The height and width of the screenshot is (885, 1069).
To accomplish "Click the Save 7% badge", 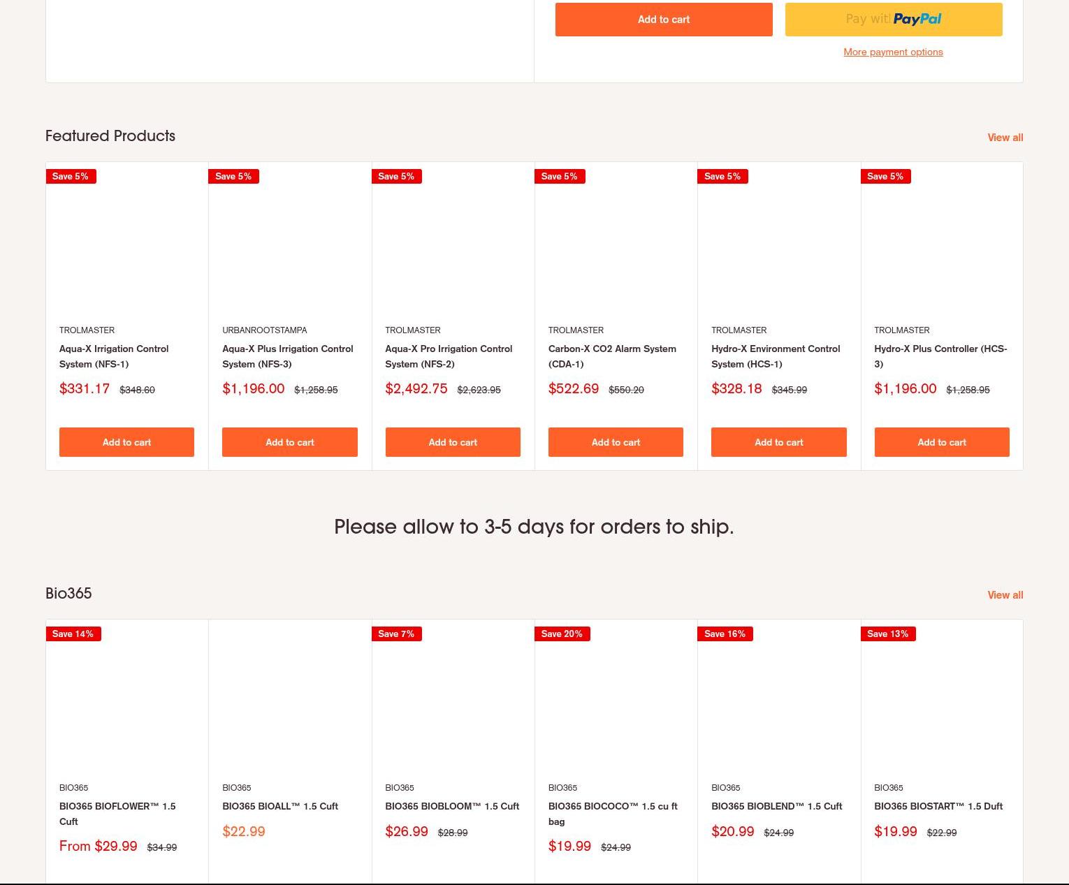I will pyautogui.click(x=397, y=634).
